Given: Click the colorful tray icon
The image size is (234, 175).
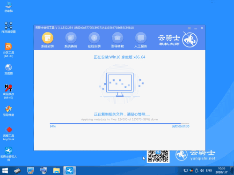Looking at the screenshot, I should (x=191, y=170).
